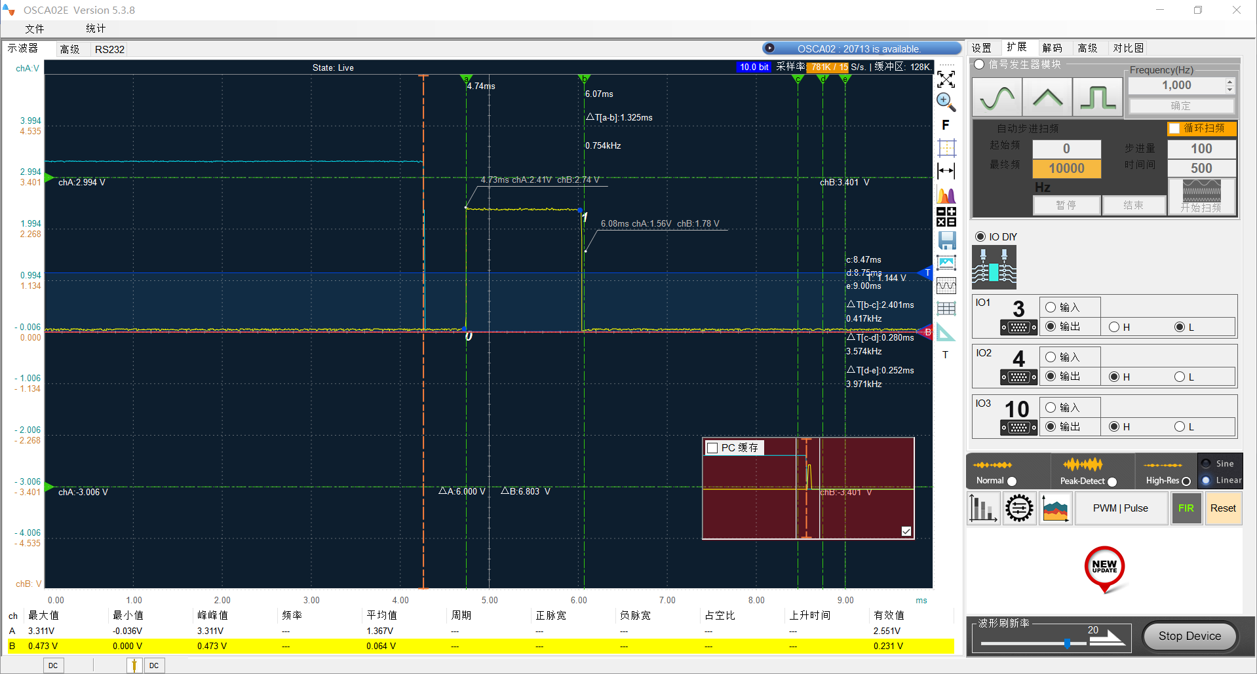
Task: Switch to the RS232 tab
Action: (x=109, y=49)
